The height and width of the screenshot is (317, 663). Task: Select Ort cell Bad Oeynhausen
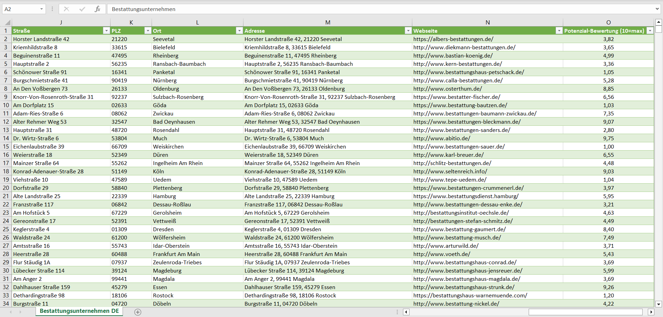click(198, 122)
